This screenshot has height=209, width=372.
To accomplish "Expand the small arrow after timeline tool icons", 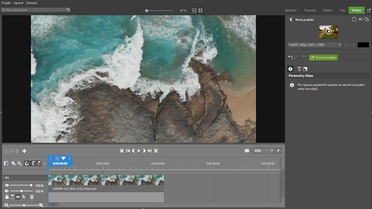I will click(45, 163).
